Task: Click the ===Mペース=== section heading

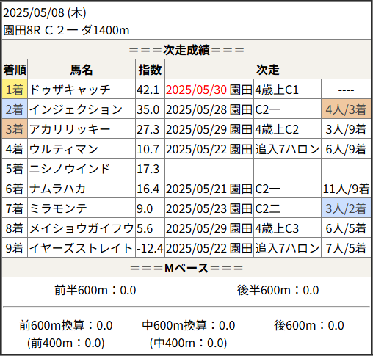Action: (186, 268)
